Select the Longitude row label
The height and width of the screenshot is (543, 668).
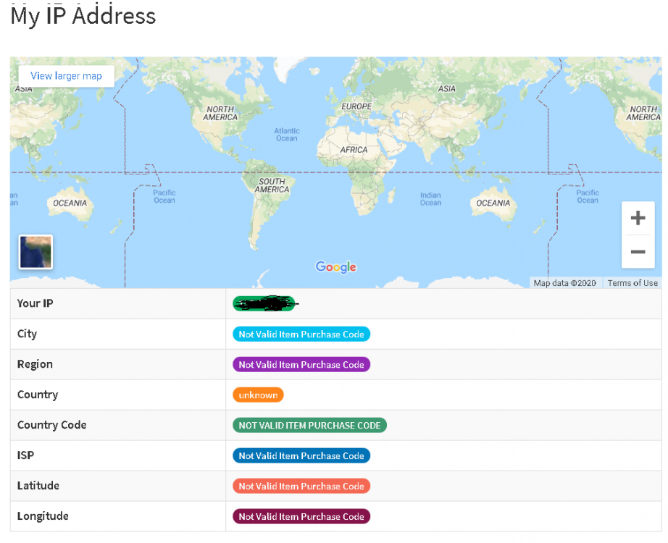43,517
